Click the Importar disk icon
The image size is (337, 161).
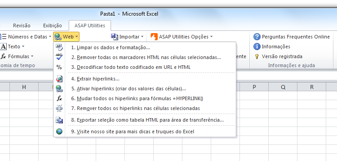click(x=115, y=37)
